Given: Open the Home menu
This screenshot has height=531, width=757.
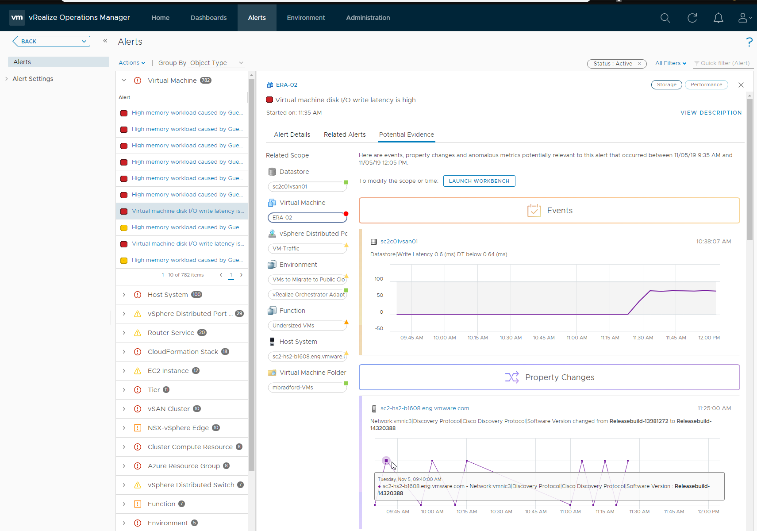Looking at the screenshot, I should (x=161, y=18).
